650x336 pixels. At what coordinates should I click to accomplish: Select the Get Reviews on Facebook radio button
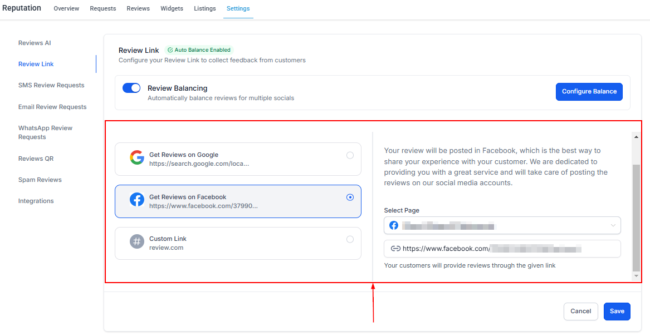click(x=350, y=197)
